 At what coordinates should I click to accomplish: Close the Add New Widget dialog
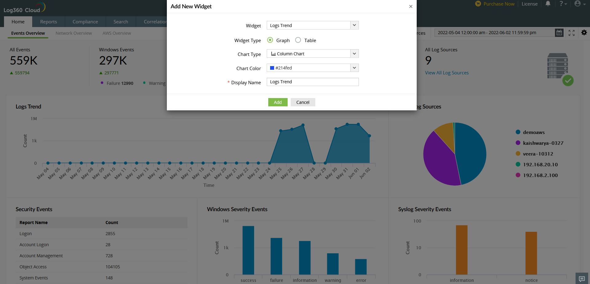411,6
